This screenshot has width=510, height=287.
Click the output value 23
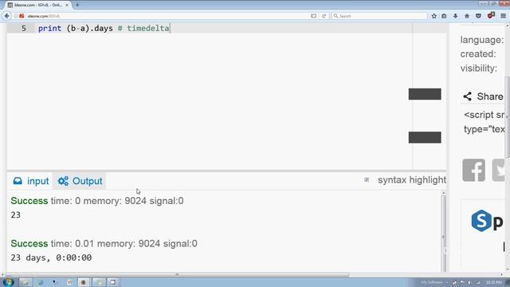click(16, 215)
